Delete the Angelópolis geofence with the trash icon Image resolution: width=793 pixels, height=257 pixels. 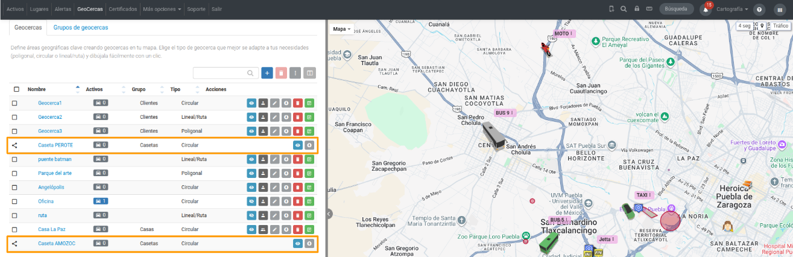pyautogui.click(x=297, y=187)
